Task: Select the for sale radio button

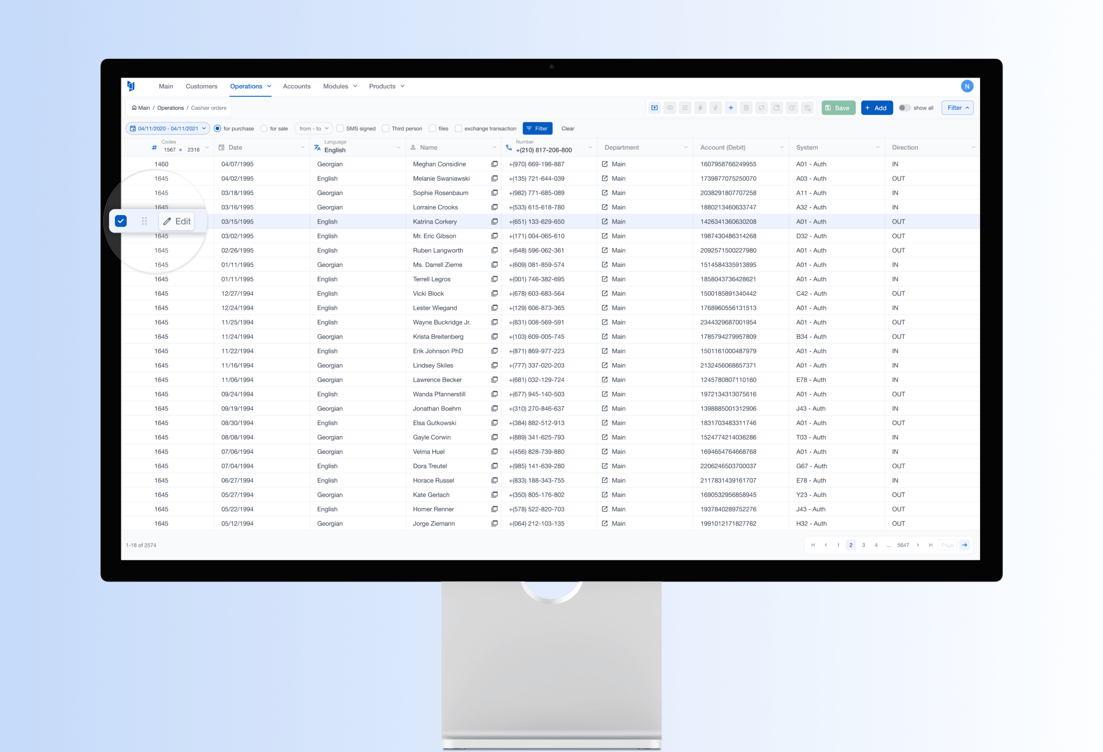Action: pos(264,129)
